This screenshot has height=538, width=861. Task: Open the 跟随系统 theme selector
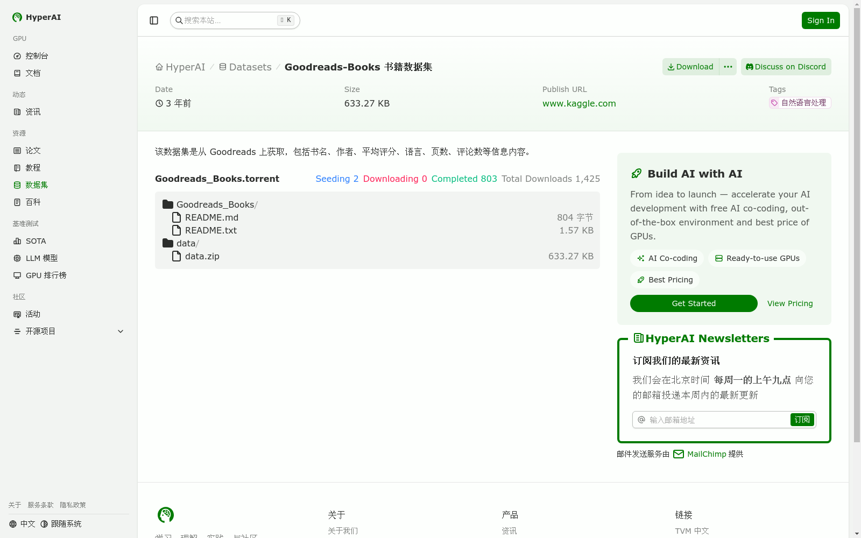coord(61,524)
